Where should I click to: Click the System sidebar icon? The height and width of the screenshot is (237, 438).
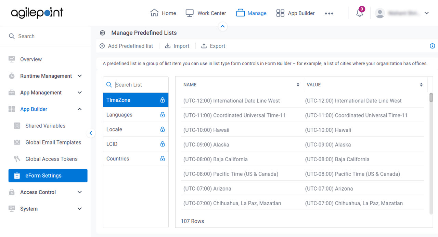point(12,209)
